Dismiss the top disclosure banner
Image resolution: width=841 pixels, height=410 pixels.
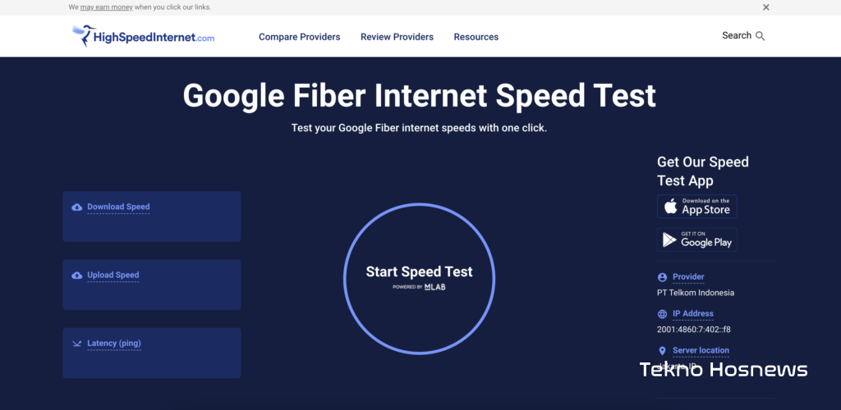(766, 7)
